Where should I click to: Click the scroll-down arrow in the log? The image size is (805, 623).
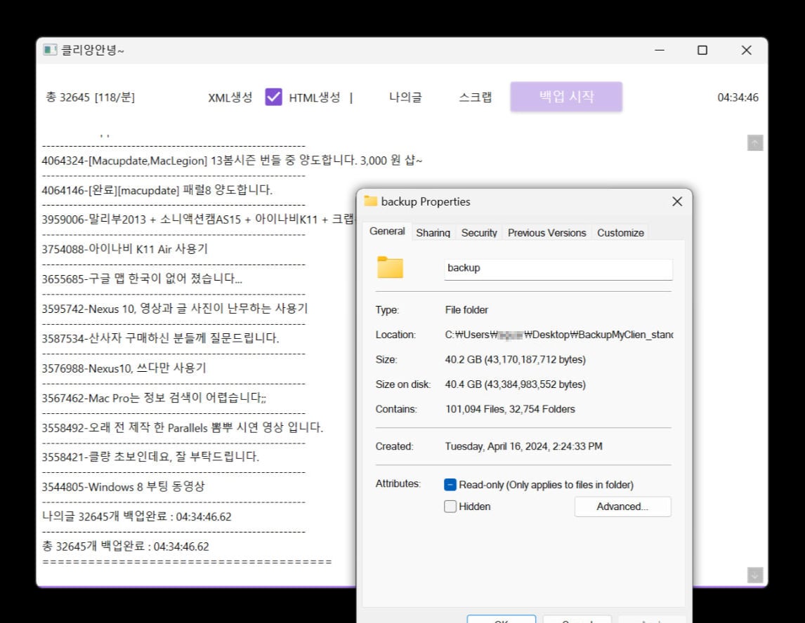click(754, 575)
